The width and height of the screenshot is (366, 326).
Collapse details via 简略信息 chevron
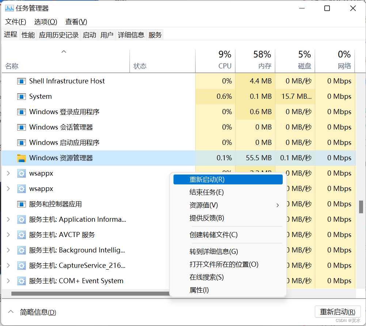pos(11,312)
